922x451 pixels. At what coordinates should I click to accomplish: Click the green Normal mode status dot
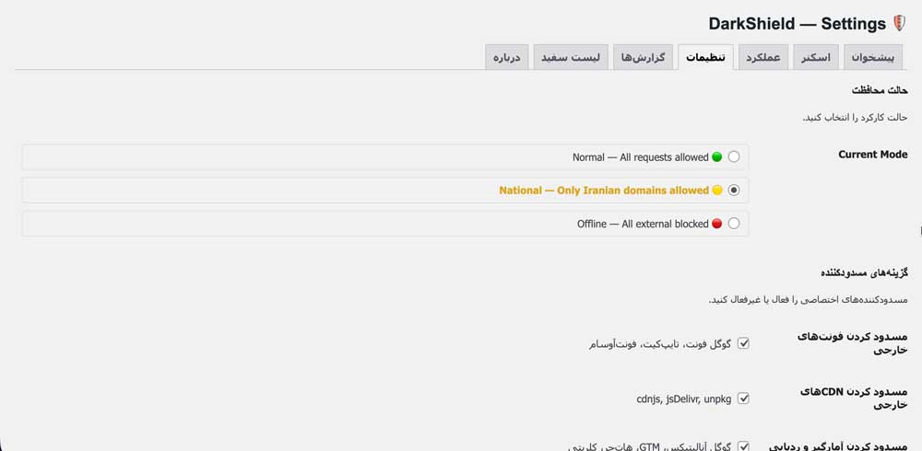tap(716, 157)
